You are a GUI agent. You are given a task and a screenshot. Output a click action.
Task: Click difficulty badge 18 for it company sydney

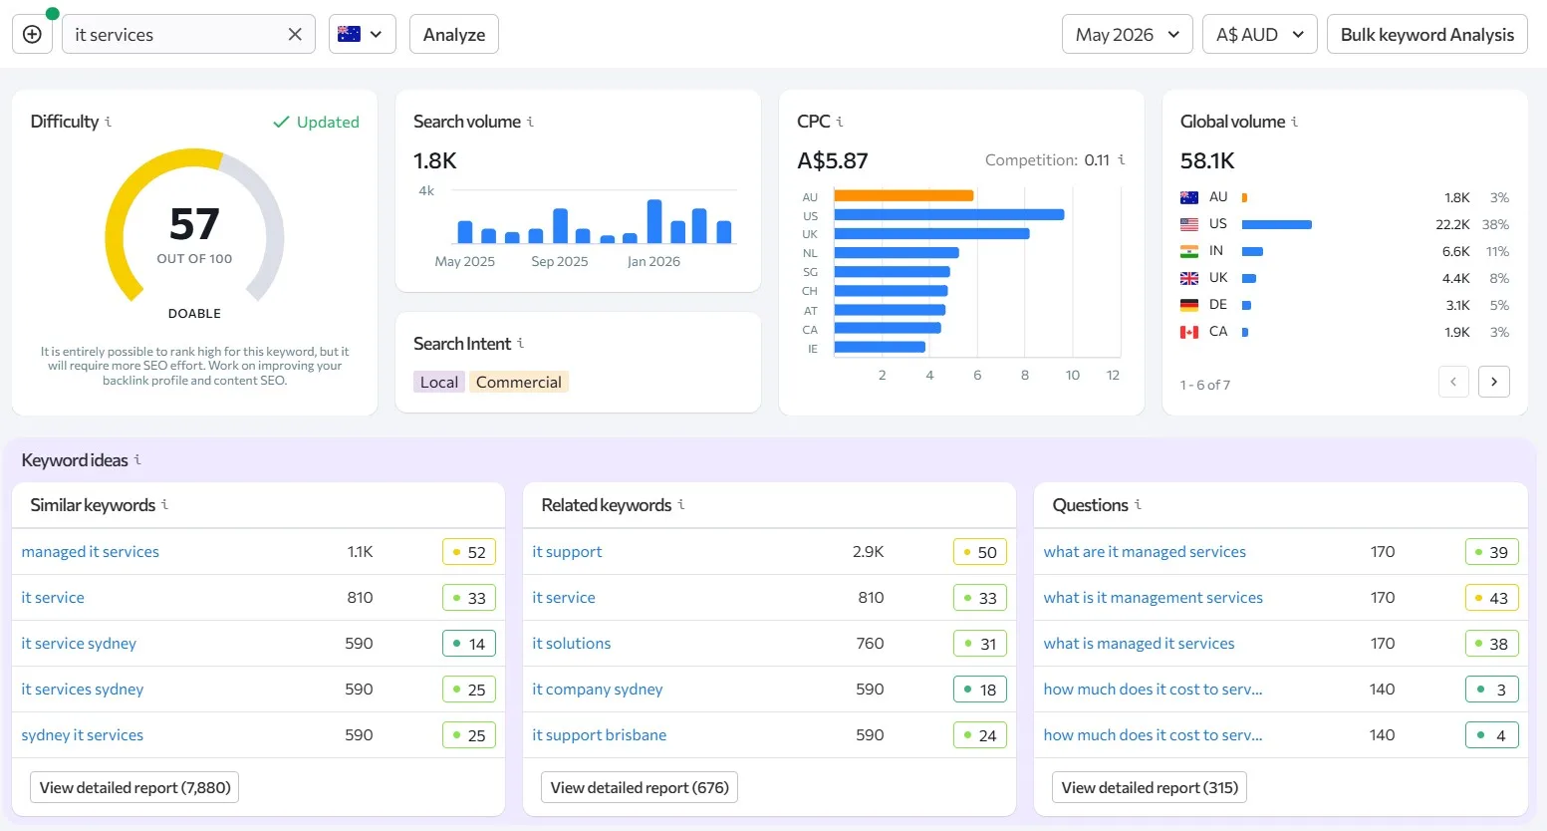[x=980, y=690]
